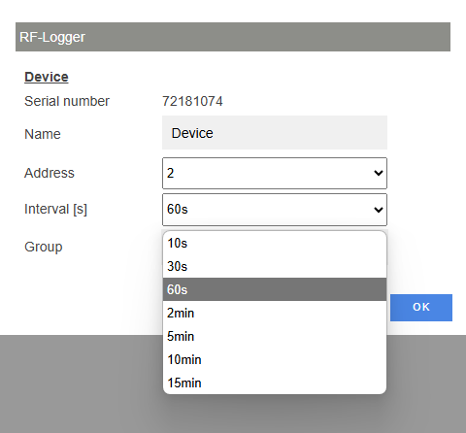This screenshot has width=466, height=433.
Task: Click the Interval dropdown chevron arrow
Action: [x=379, y=210]
